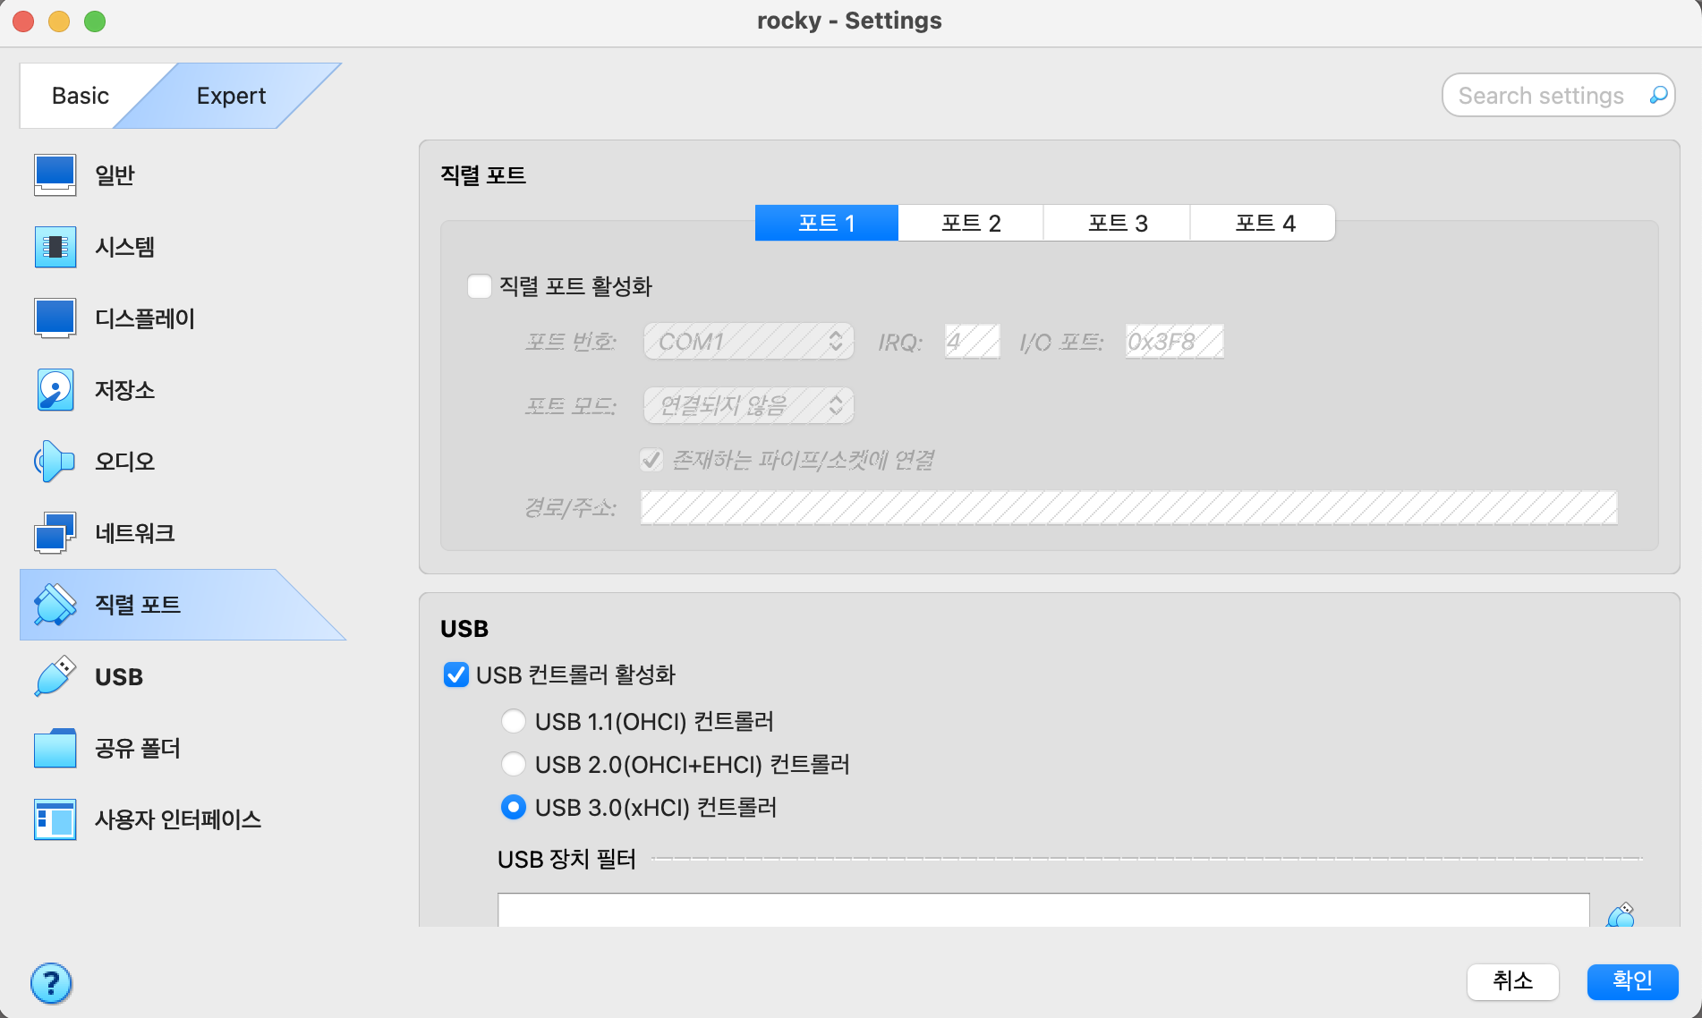Select USB 3.0(xHCI) 컨트롤러 radio button
Viewport: 1702px width, 1018px height.
point(514,807)
